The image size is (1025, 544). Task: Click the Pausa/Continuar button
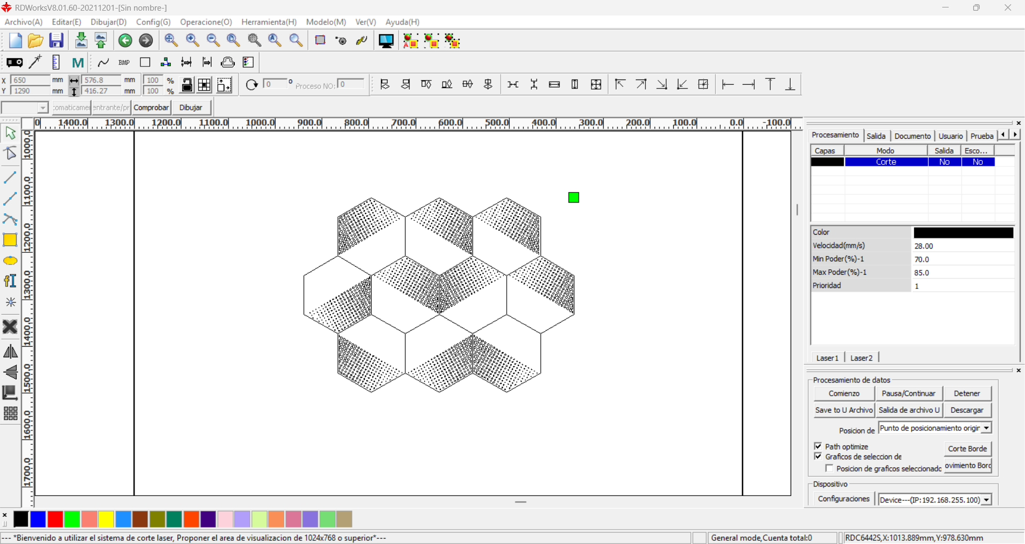tap(909, 394)
